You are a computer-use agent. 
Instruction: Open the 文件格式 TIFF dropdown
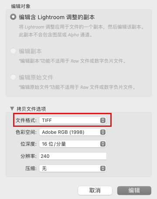[73, 120]
